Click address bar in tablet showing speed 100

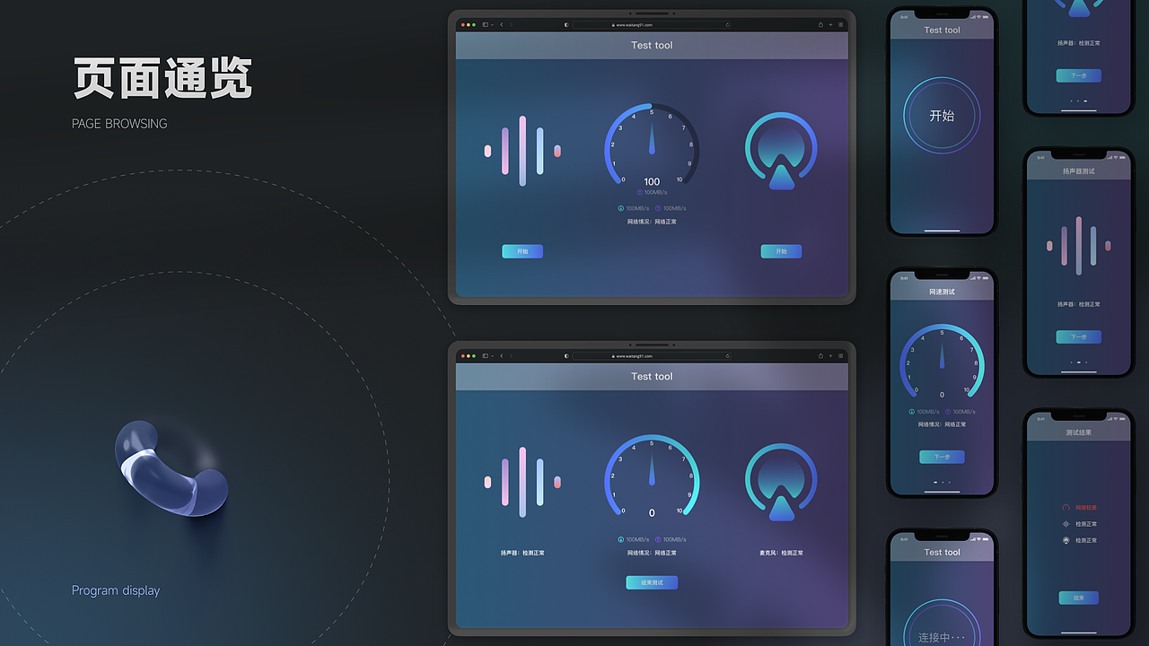(x=652, y=24)
